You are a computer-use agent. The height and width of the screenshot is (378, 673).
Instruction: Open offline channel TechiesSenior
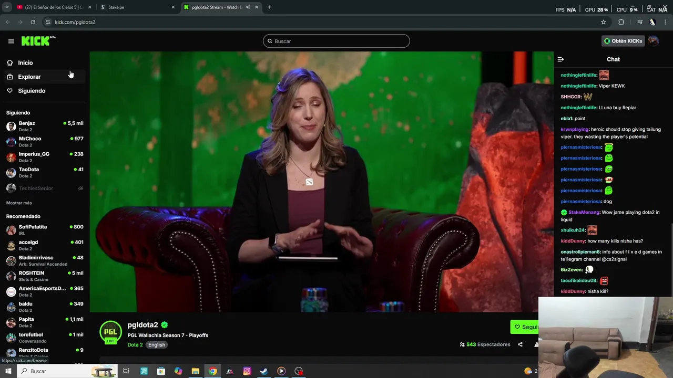tap(45, 188)
